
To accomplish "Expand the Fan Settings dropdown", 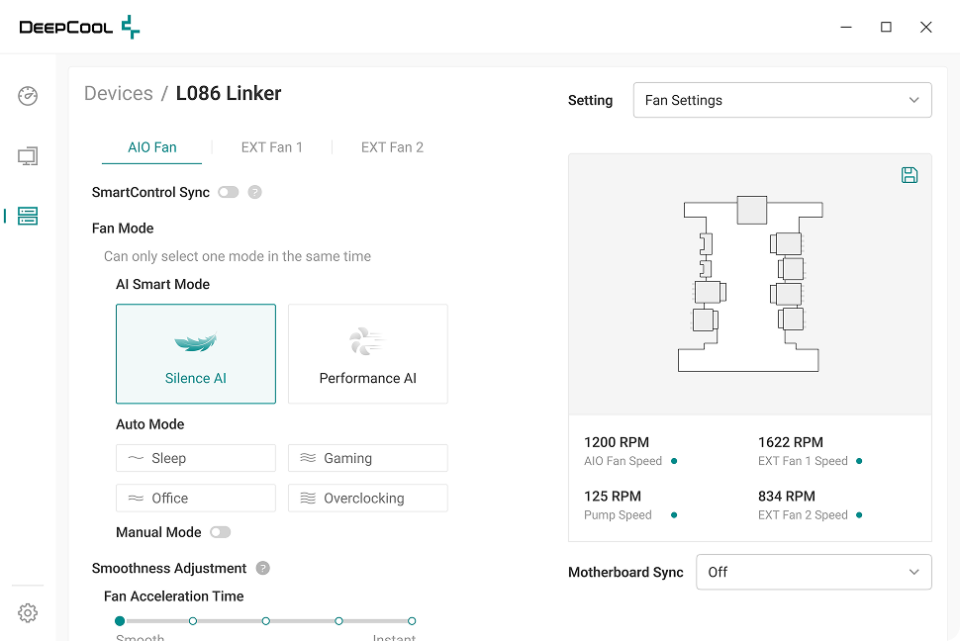I will coord(782,100).
